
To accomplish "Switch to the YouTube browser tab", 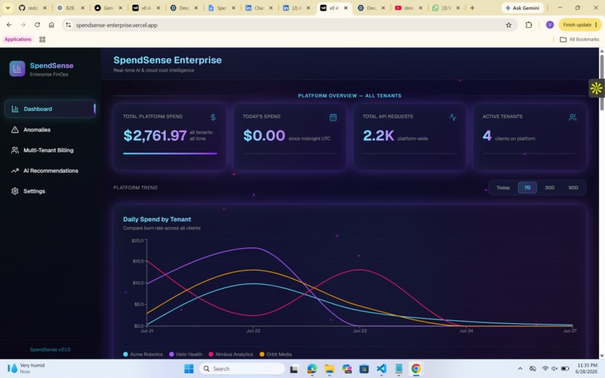I will (x=409, y=7).
